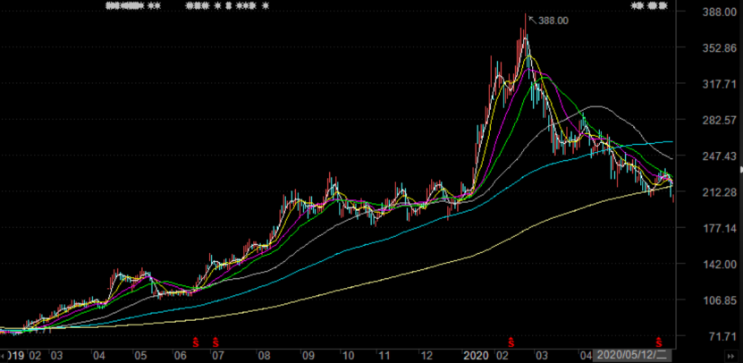Click the rightmost red S marker
Image resolution: width=743 pixels, height=363 pixels.
click(x=660, y=342)
